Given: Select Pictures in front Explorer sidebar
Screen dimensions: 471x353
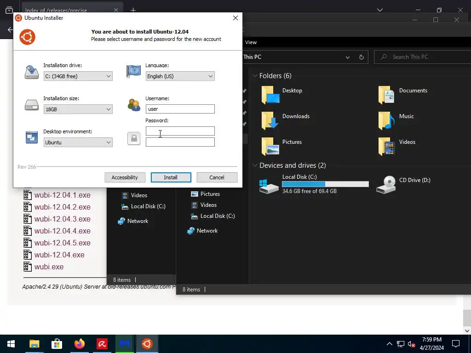Looking at the screenshot, I should pyautogui.click(x=206, y=194).
